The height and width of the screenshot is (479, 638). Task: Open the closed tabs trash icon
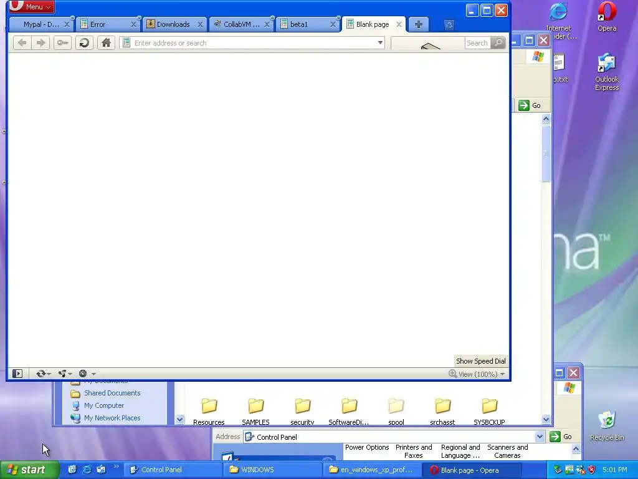[449, 25]
